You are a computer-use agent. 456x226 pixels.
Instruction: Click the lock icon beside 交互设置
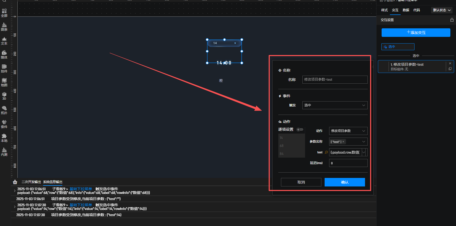tap(452, 20)
